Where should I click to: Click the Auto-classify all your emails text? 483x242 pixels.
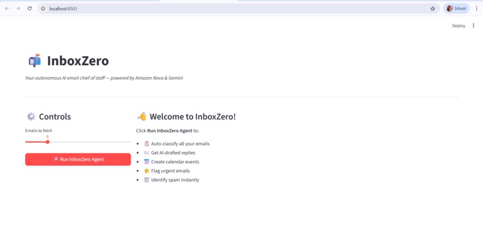[x=180, y=144]
